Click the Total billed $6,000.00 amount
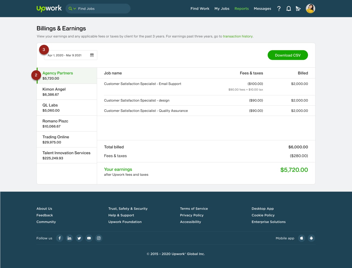This screenshot has width=352, height=268. (x=298, y=147)
